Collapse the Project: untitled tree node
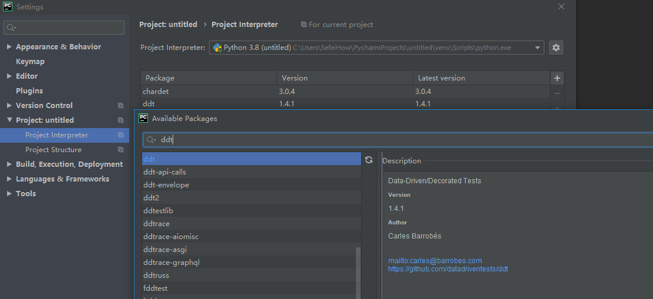 point(9,120)
